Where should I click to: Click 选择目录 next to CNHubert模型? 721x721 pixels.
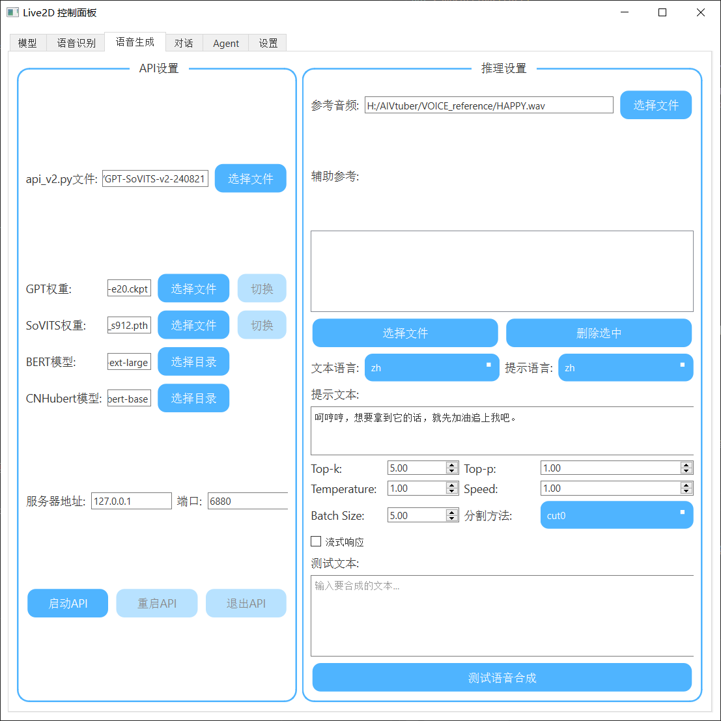coord(193,398)
